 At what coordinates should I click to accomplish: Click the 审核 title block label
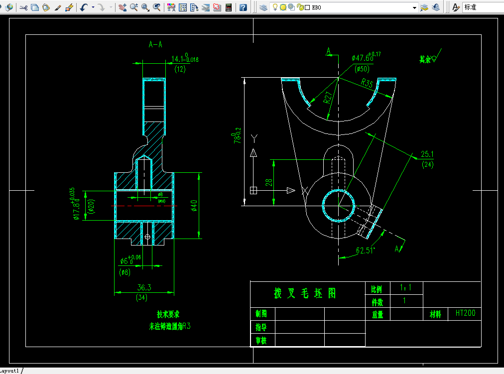pos(261,340)
